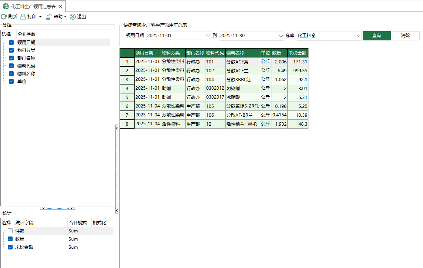The height and width of the screenshot is (268, 423).
Task: Enable the 件数 statistics field
Action: (10, 231)
